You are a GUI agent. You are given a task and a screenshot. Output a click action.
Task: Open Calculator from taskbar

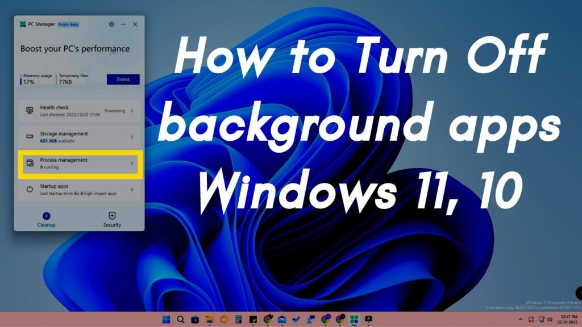tap(239, 319)
